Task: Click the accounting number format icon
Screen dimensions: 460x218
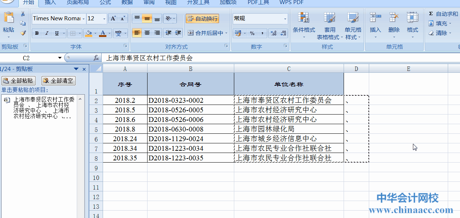Action: [x=238, y=33]
